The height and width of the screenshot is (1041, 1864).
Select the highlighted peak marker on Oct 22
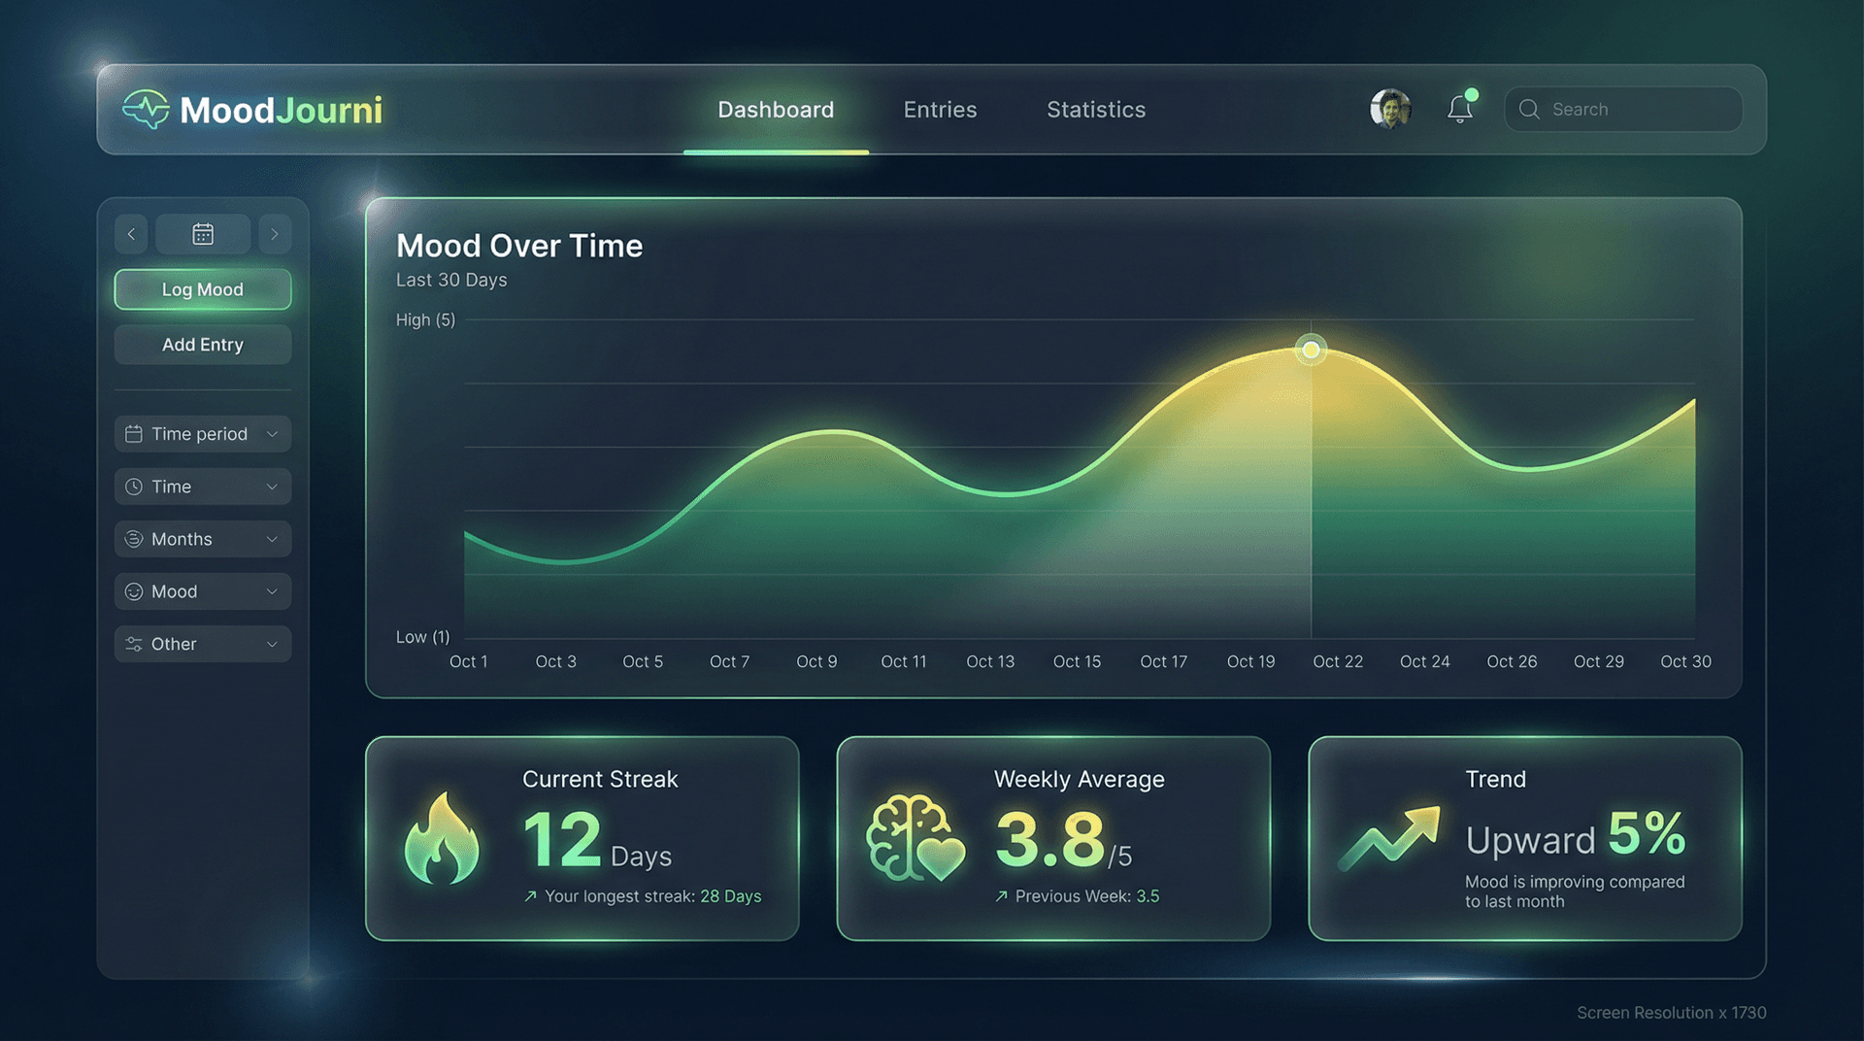pyautogui.click(x=1311, y=350)
